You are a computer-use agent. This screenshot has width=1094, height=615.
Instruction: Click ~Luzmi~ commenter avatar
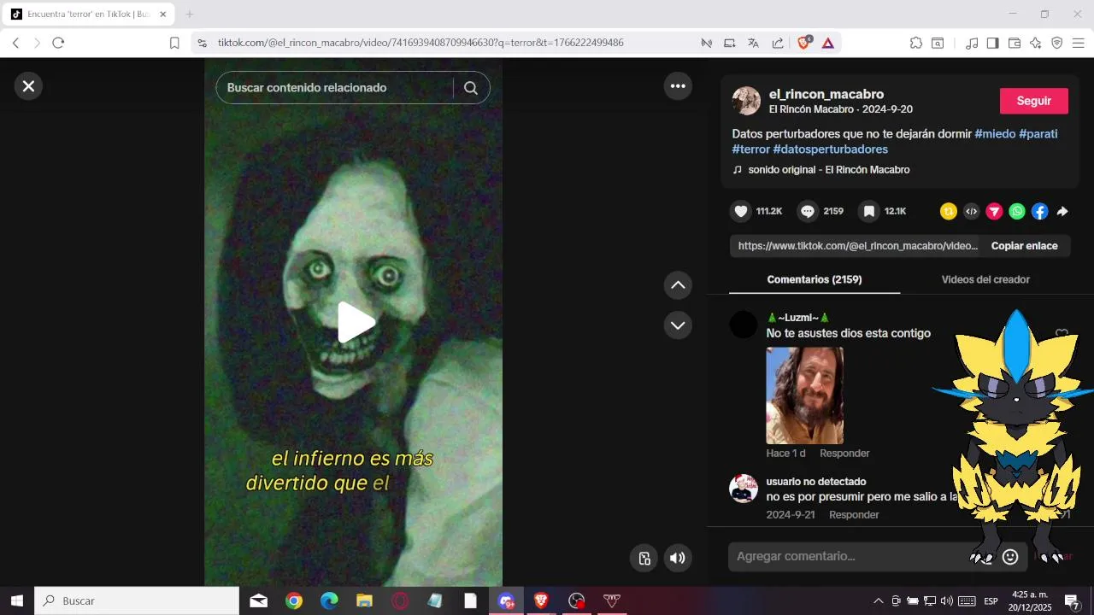pos(744,325)
